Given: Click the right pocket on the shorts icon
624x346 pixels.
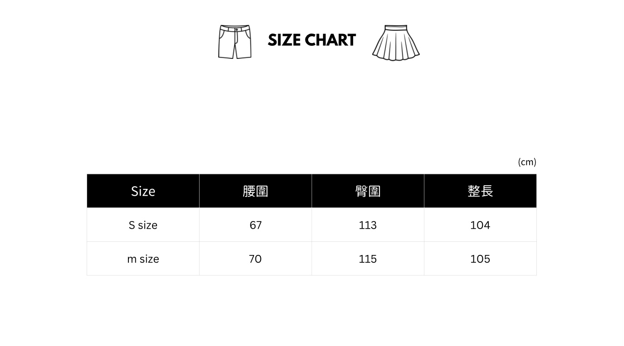Looking at the screenshot, I should pyautogui.click(x=248, y=35).
